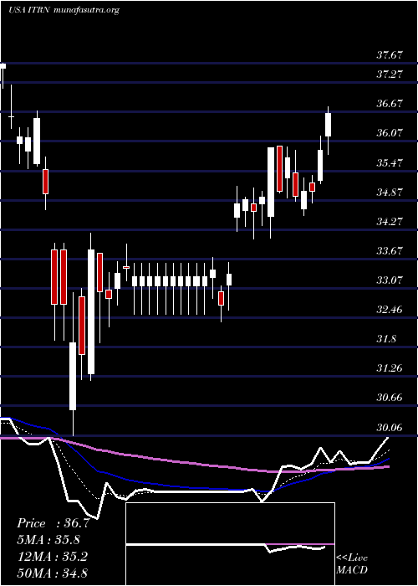Click the 37.67 price axis label
The height and width of the screenshot is (586, 418).
[390, 55]
